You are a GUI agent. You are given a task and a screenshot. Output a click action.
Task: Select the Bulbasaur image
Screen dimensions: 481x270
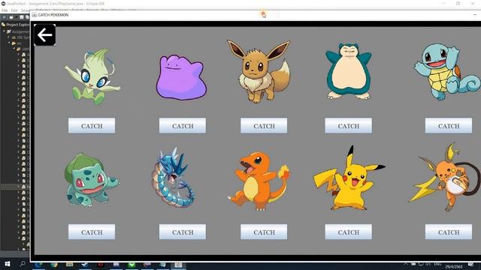point(92,180)
